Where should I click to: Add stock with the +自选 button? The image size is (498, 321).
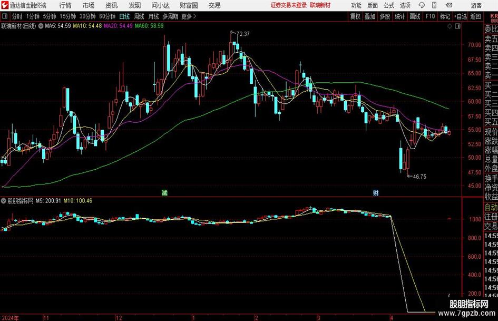[x=461, y=16]
